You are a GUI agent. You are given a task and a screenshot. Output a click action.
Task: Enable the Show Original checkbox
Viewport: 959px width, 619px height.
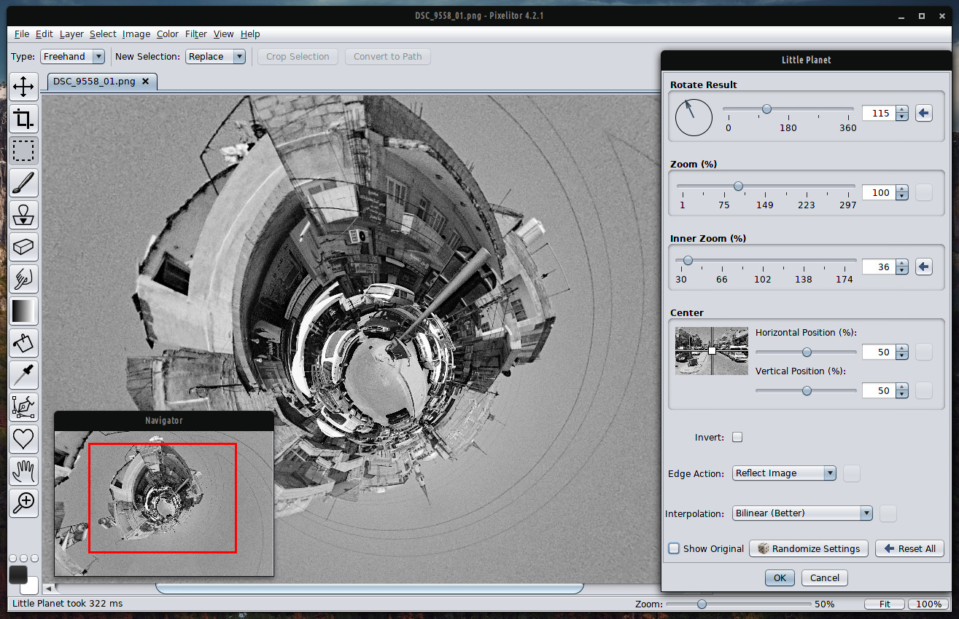tap(675, 548)
